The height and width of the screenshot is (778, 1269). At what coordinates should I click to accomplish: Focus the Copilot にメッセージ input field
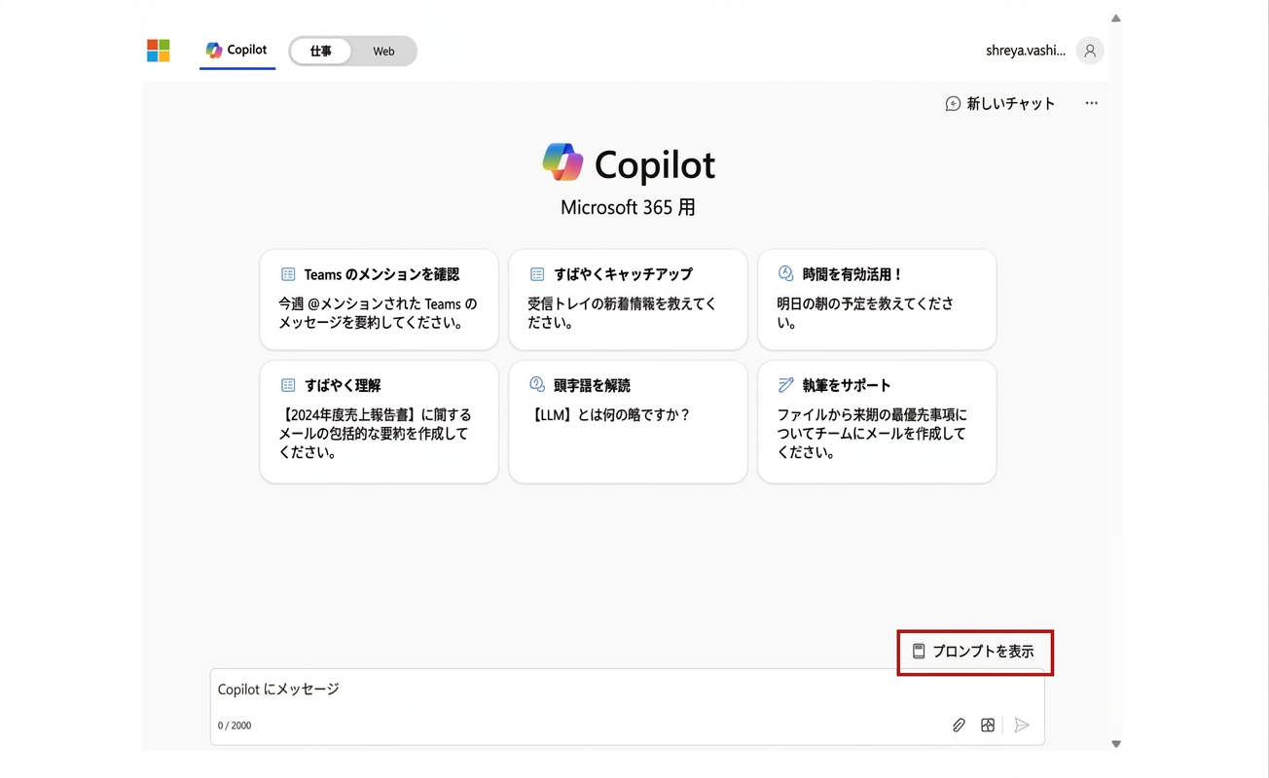click(x=628, y=707)
